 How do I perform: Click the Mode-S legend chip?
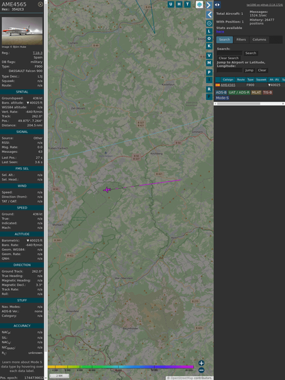(222, 98)
